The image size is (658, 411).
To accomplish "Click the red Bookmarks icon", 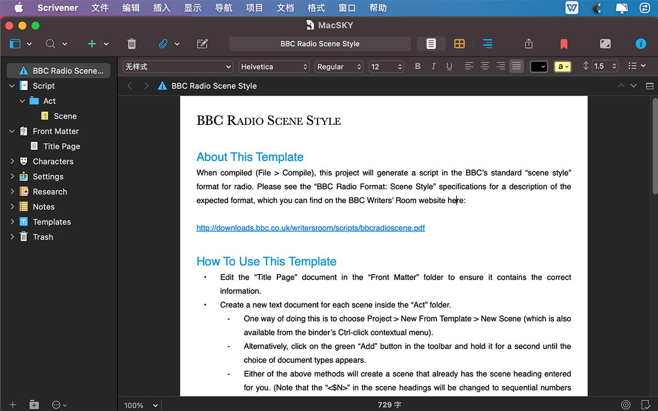I will click(564, 44).
